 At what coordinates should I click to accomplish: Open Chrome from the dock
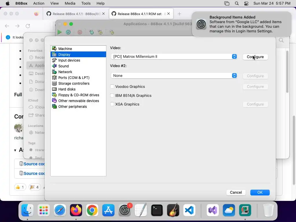92,210
